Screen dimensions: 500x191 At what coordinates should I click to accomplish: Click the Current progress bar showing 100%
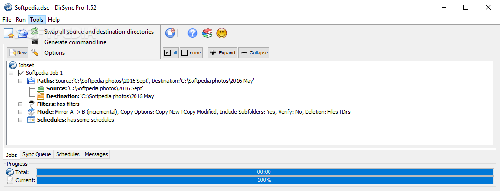click(265, 180)
